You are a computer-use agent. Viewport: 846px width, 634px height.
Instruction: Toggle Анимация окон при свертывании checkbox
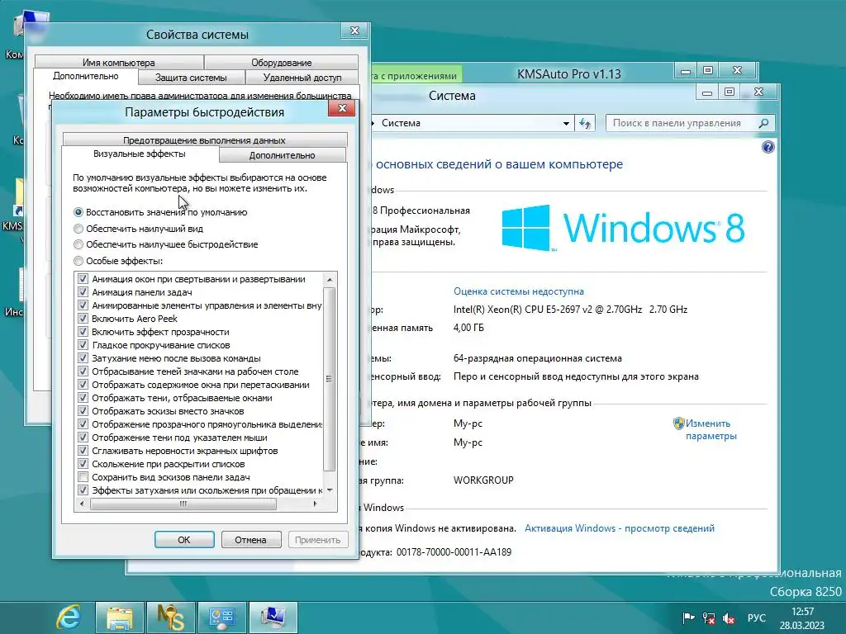[83, 279]
